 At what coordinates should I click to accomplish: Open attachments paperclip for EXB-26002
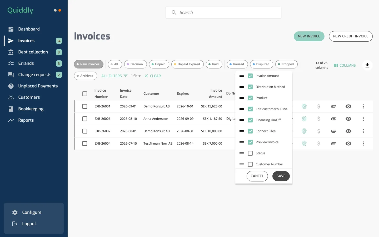334,131
